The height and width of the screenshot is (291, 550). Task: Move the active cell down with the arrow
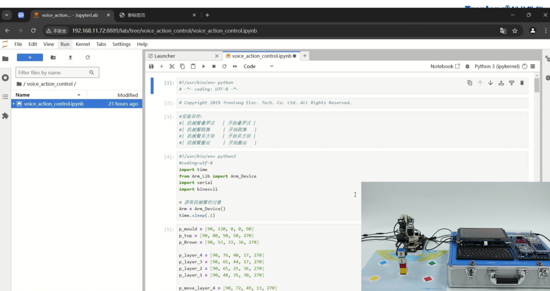(490, 83)
